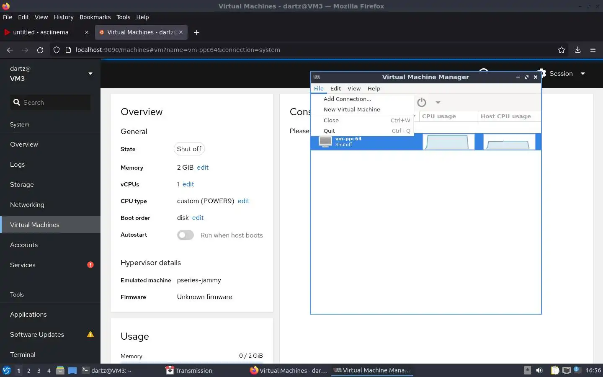Click the Host CPU usage graph for vm-ppc64
The width and height of the screenshot is (603, 377).
[509, 142]
